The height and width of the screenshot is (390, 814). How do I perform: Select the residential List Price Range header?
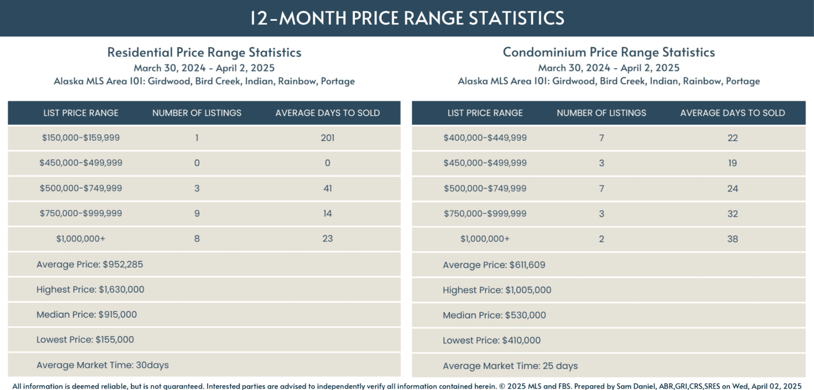[81, 113]
